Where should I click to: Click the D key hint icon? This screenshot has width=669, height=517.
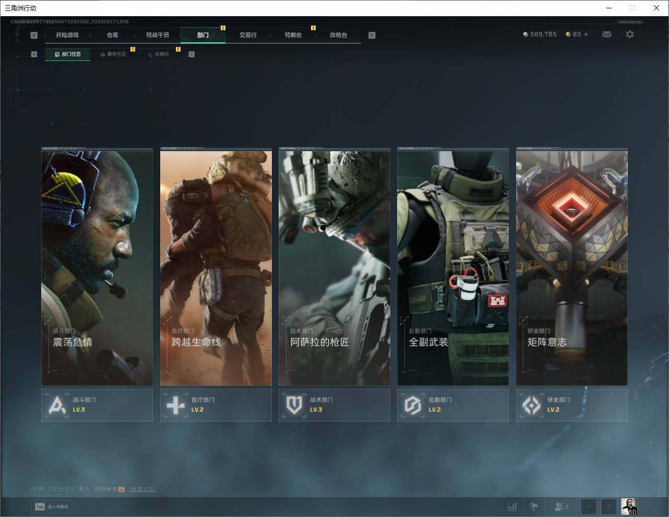192,54
